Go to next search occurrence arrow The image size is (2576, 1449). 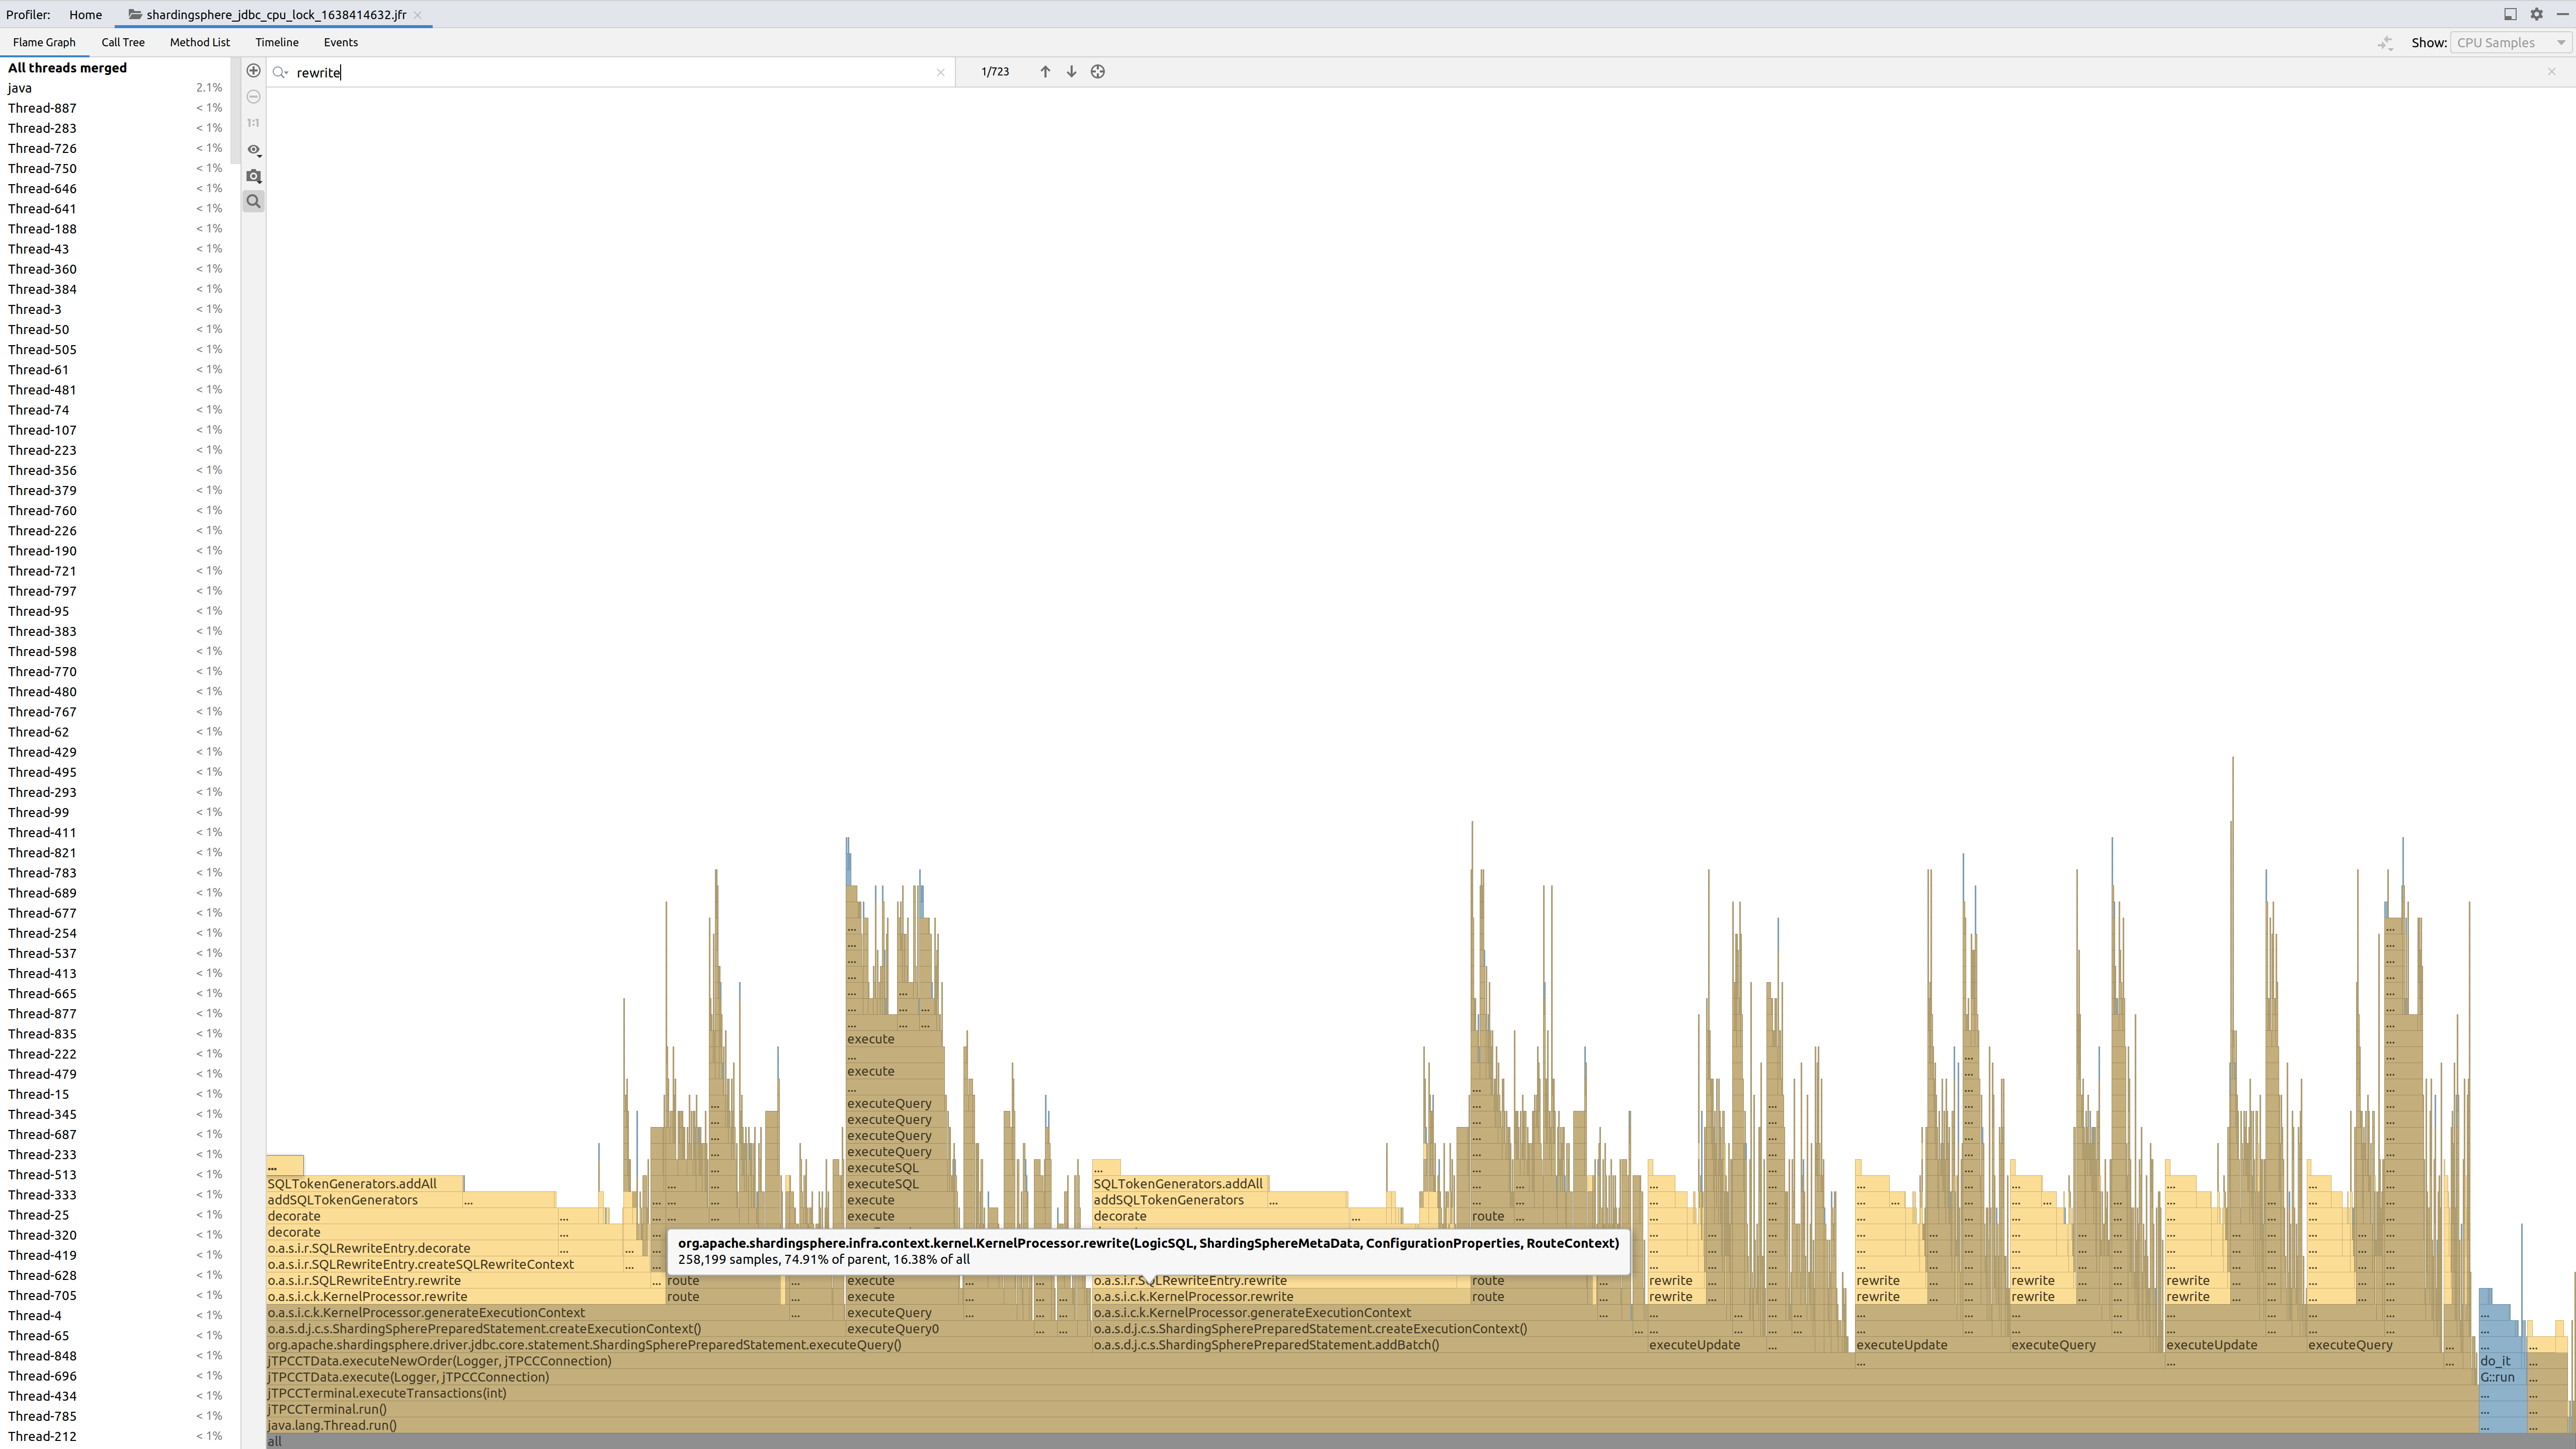click(x=1071, y=72)
